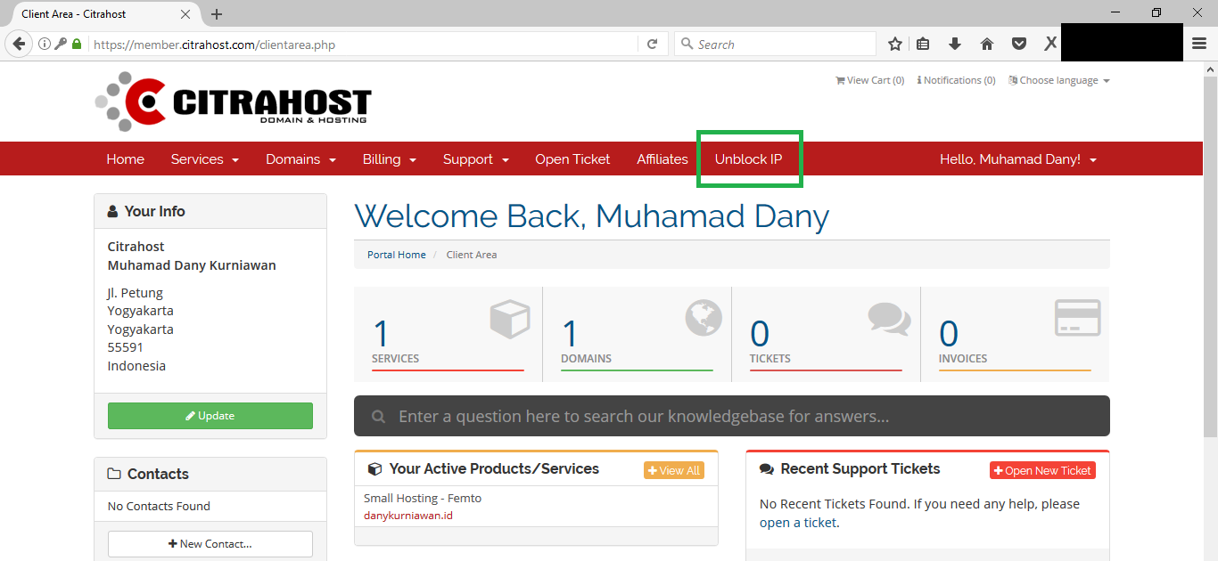The width and height of the screenshot is (1218, 561).
Task: Open the bookmarks list icon
Action: tap(924, 44)
